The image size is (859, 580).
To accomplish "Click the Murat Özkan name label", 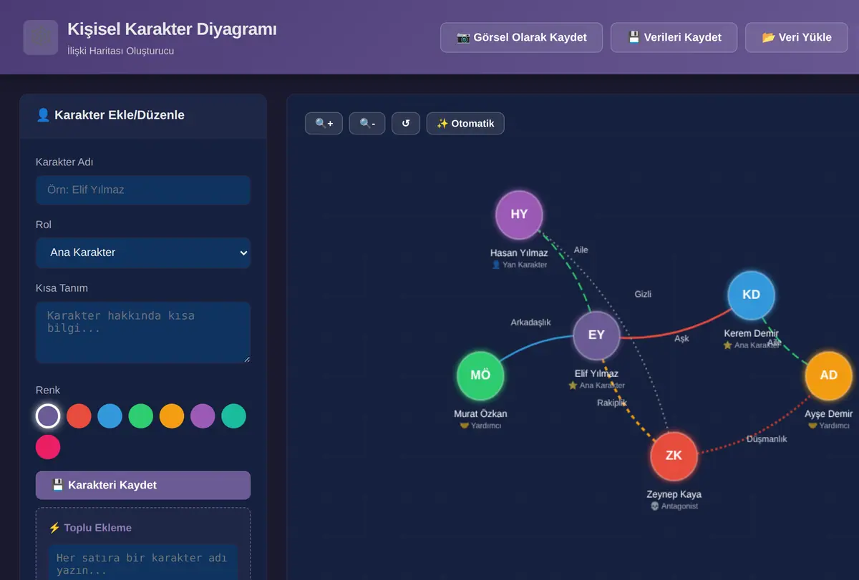I will (480, 414).
